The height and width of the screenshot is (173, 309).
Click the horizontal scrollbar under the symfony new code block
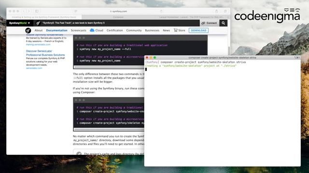point(109,67)
